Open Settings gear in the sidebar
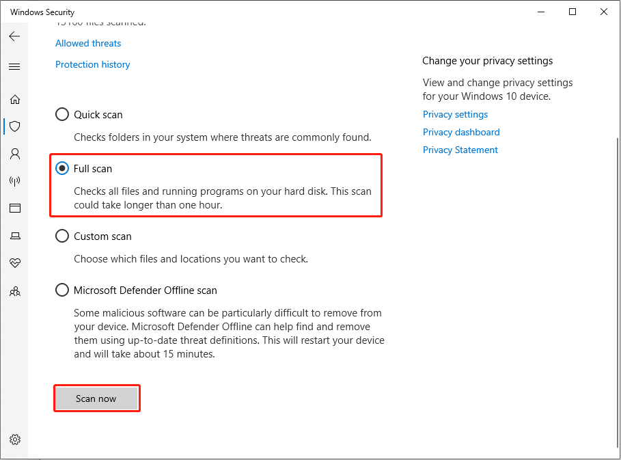Viewport: 621px width, 460px height. click(x=14, y=439)
